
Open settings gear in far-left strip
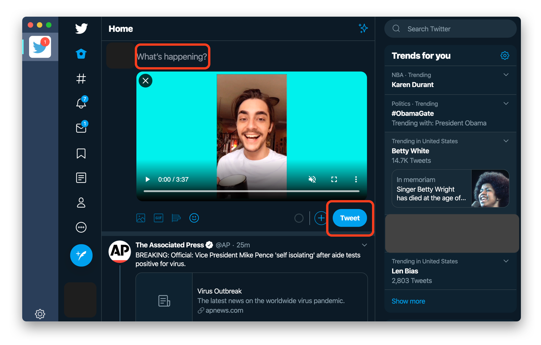point(40,314)
